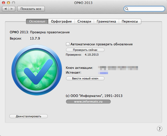This screenshot has height=136, width=167.
Task: Click the blurred activation key value
Action: tap(118, 68)
